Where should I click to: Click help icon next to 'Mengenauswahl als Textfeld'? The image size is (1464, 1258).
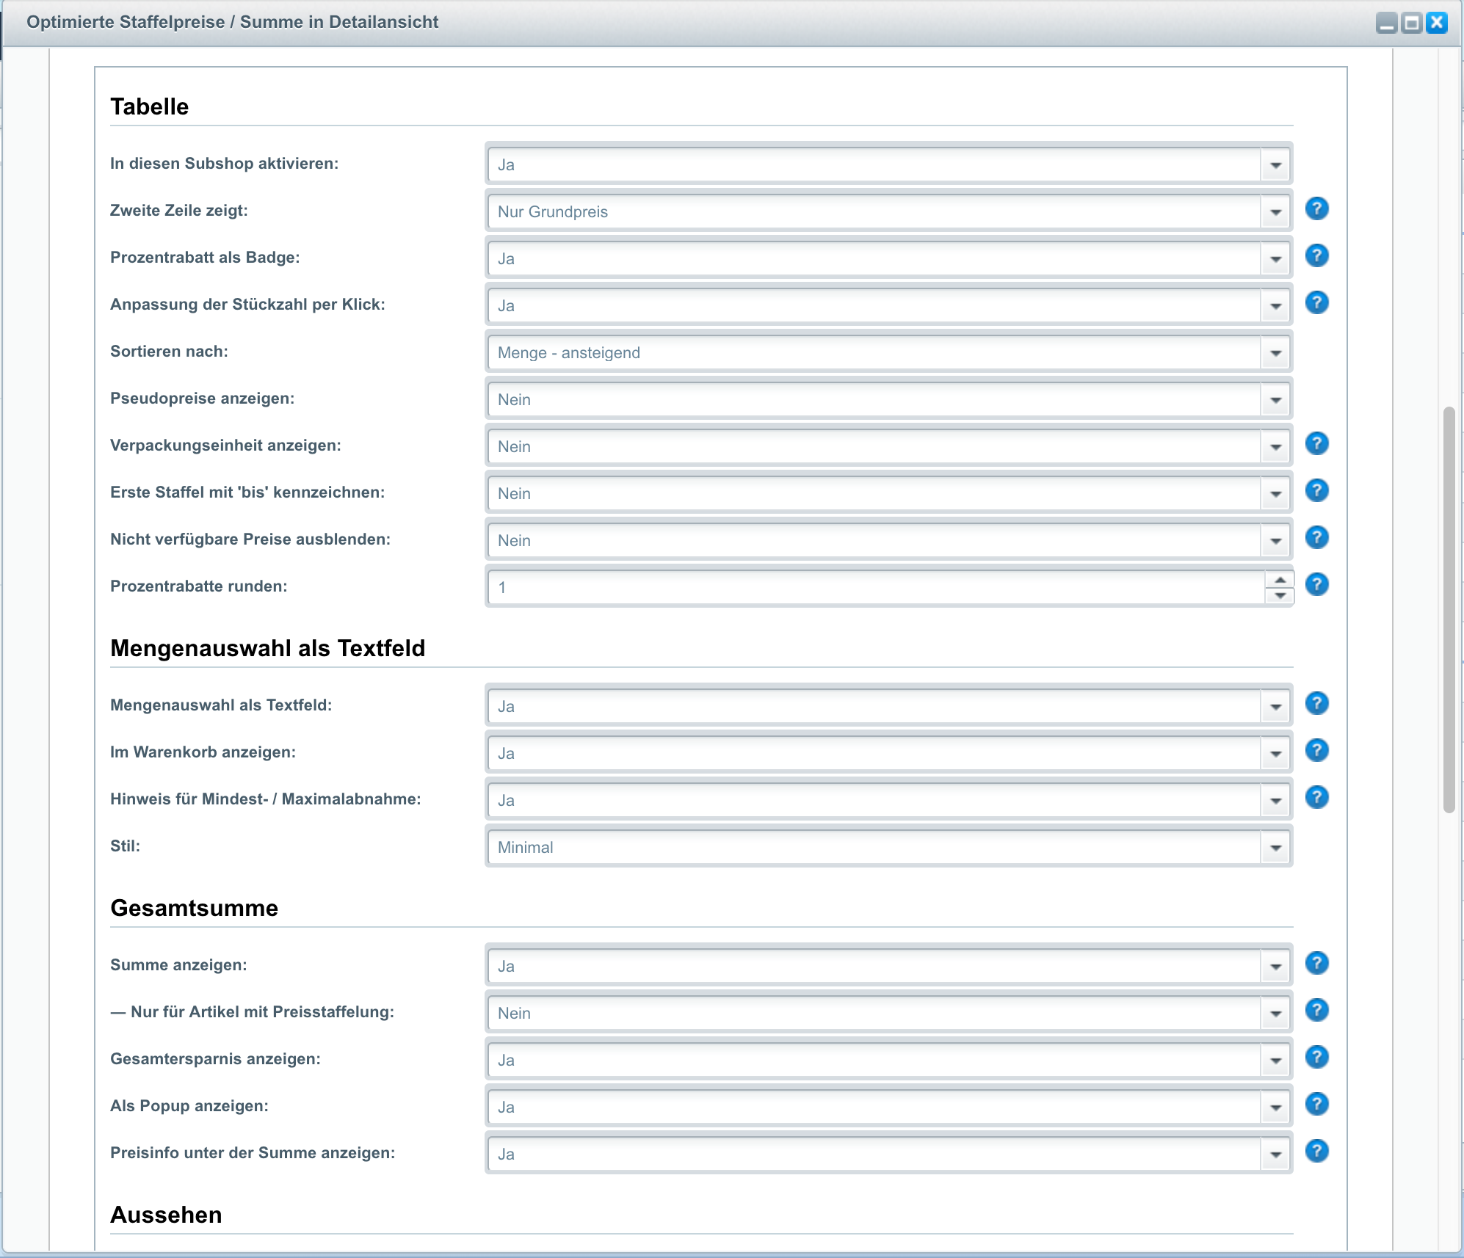point(1317,705)
